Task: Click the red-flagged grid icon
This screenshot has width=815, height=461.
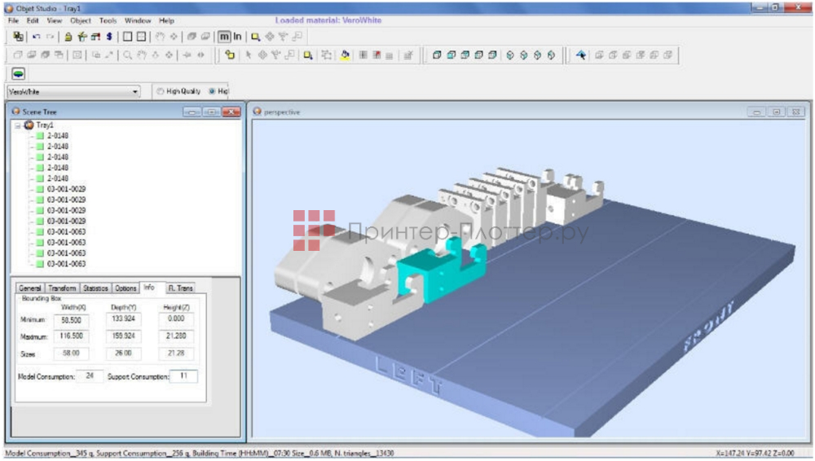Action: [x=377, y=55]
